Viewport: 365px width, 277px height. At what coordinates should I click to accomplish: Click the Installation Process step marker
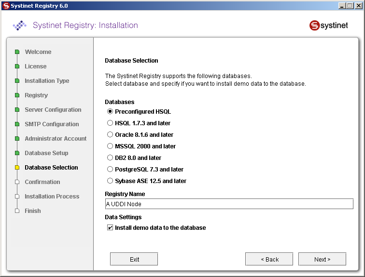17,197
